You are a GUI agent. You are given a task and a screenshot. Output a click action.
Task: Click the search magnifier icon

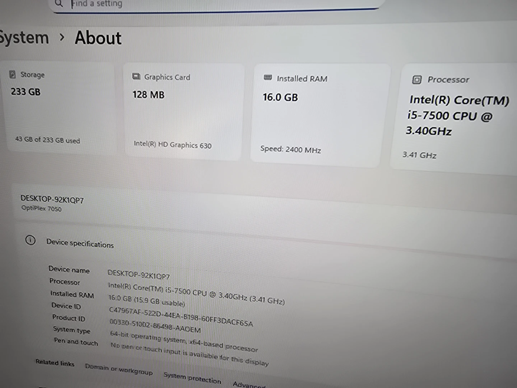[x=59, y=4]
